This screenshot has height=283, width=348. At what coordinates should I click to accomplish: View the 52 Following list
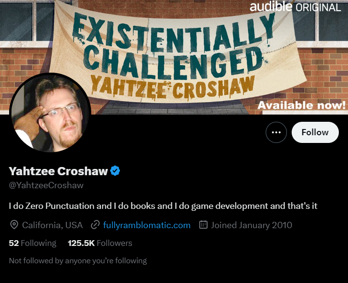pos(32,243)
